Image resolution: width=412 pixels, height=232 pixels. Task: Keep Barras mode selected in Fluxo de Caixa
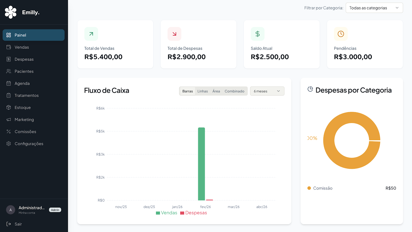[187, 91]
